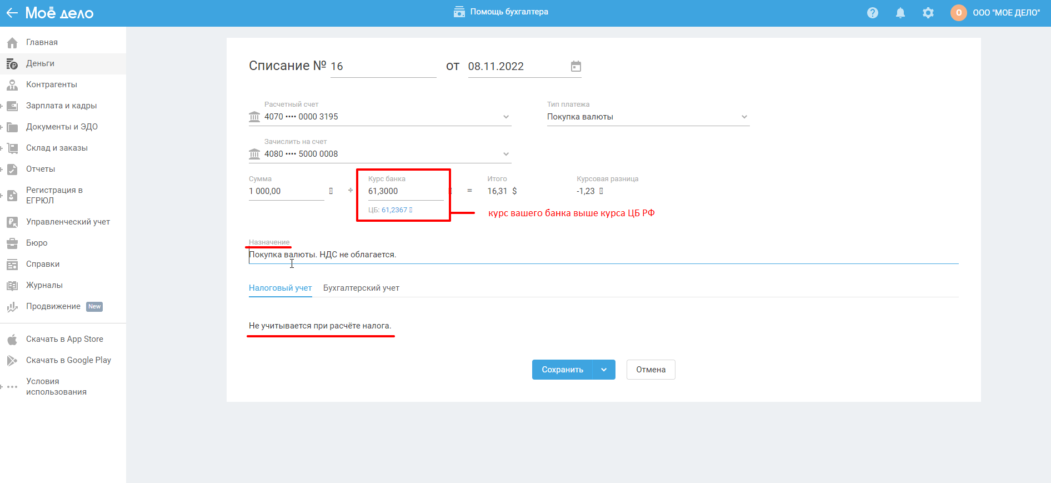The width and height of the screenshot is (1051, 483).
Task: Open Главная in the sidebar
Action: coord(42,42)
